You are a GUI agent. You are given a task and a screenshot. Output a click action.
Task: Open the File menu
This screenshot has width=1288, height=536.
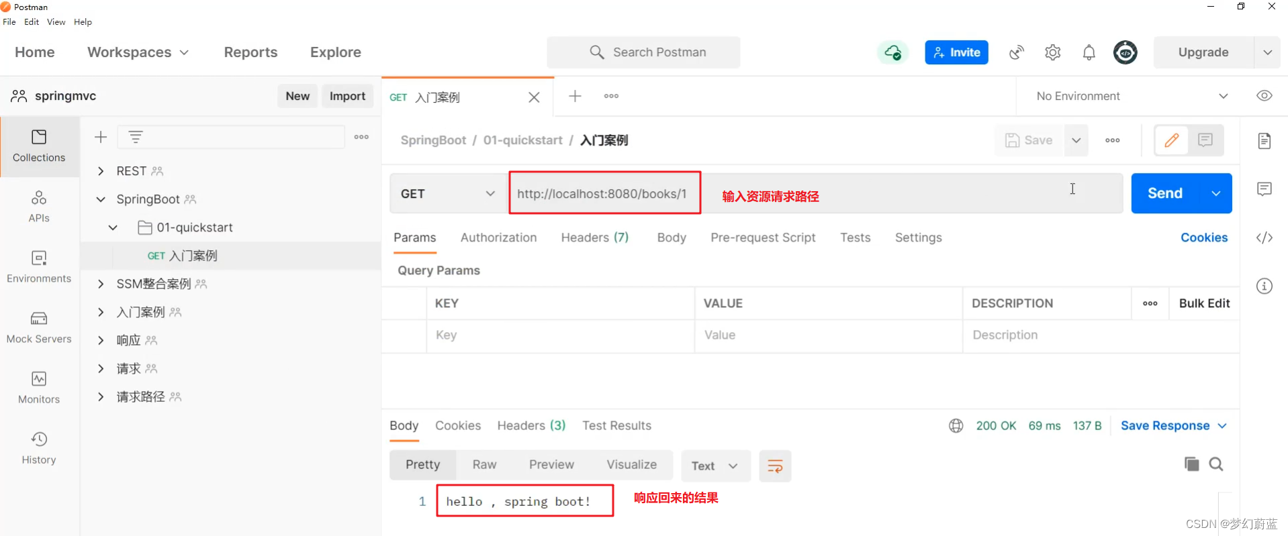point(9,21)
